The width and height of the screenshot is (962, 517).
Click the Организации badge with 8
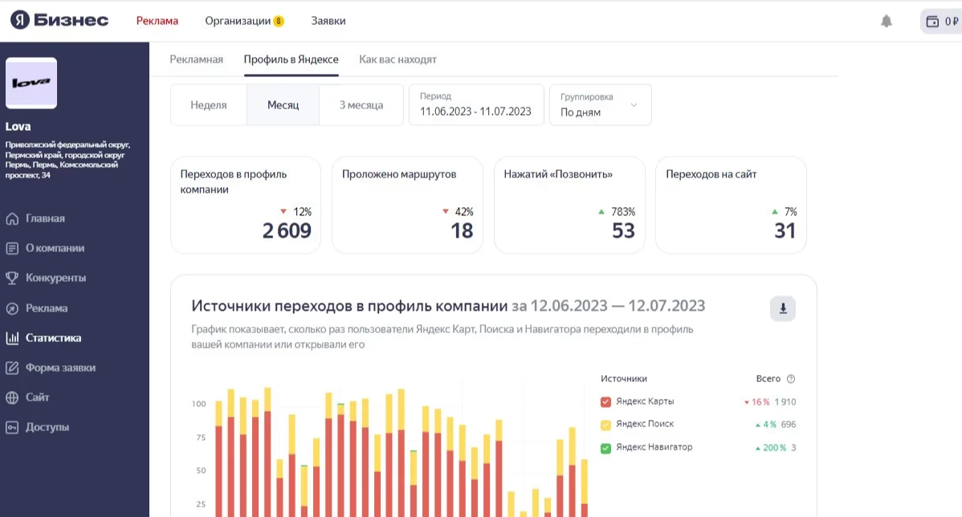[x=279, y=22]
